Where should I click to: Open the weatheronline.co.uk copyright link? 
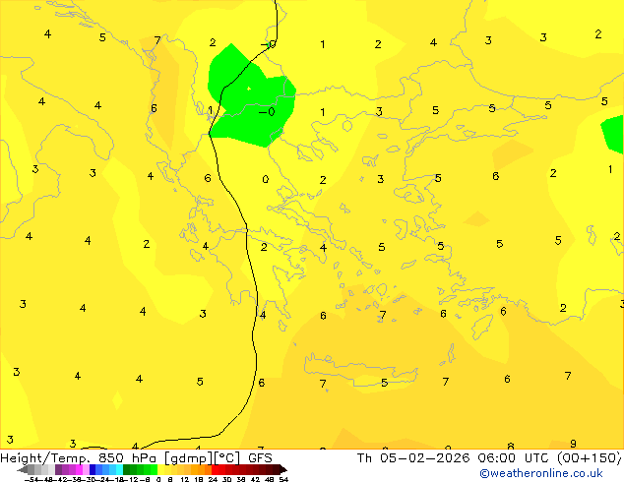tap(541, 473)
